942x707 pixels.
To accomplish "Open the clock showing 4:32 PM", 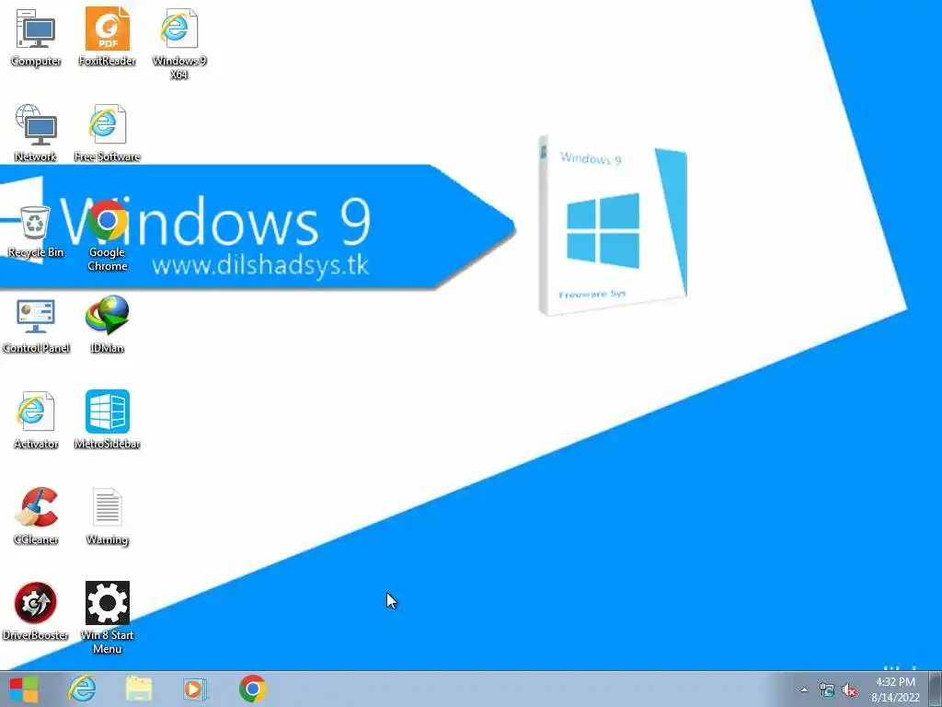I will click(895, 689).
